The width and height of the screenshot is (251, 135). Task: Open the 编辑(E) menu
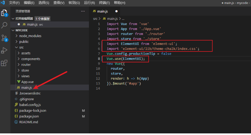point(29,3)
